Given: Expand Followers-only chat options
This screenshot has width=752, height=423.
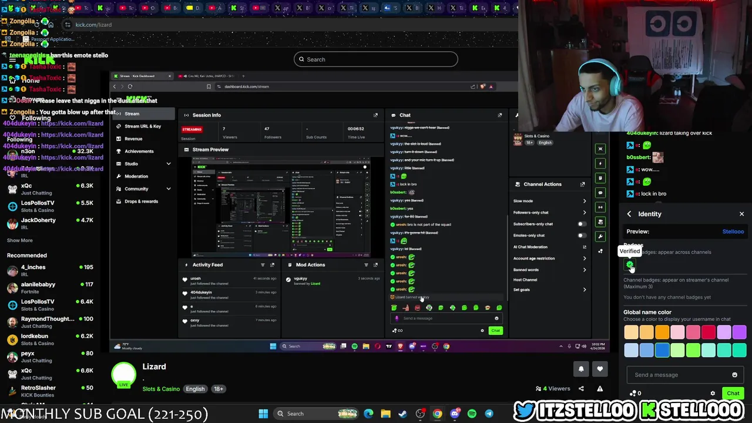Looking at the screenshot, I should 584,213.
